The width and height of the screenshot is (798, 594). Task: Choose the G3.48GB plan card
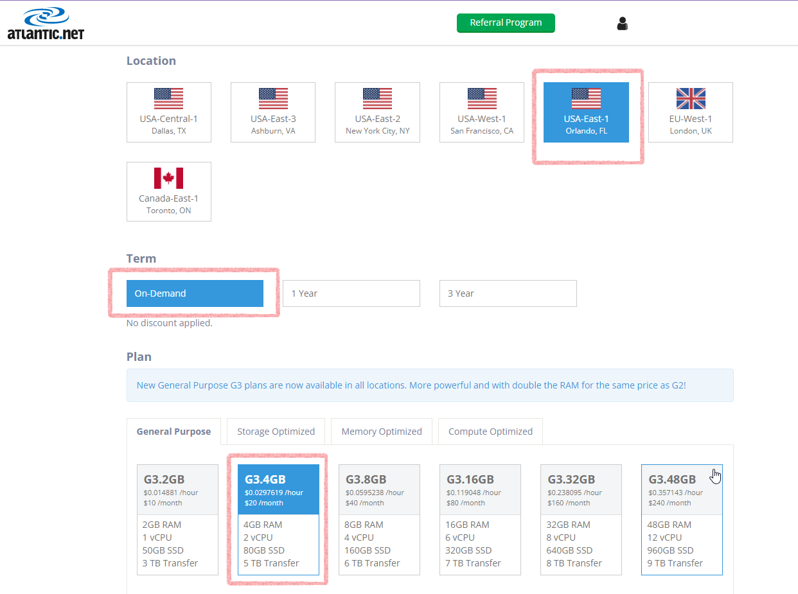pyautogui.click(x=682, y=520)
